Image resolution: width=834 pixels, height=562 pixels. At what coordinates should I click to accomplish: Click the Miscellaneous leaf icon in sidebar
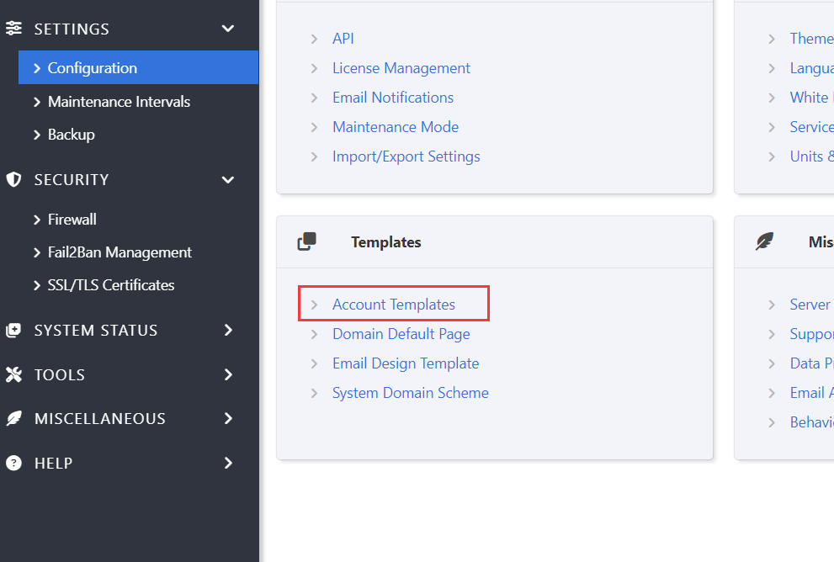click(x=13, y=418)
